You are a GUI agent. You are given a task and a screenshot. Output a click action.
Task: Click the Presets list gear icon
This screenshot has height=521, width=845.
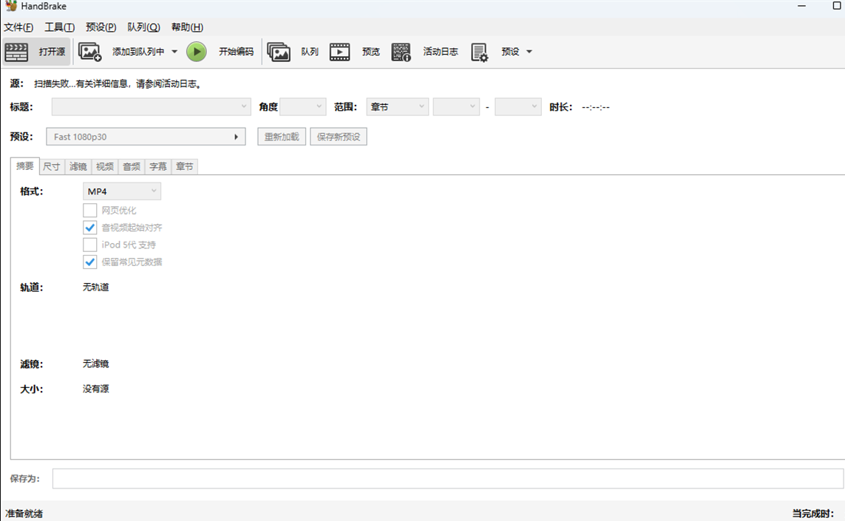click(479, 52)
